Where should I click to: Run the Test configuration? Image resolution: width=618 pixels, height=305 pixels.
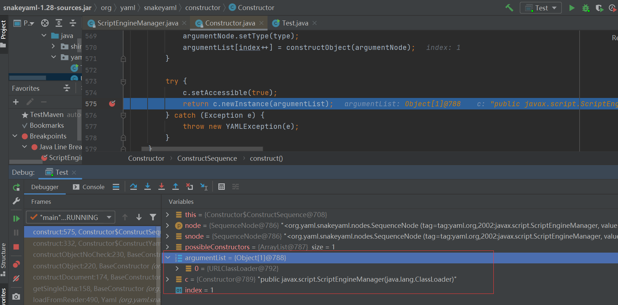[572, 8]
